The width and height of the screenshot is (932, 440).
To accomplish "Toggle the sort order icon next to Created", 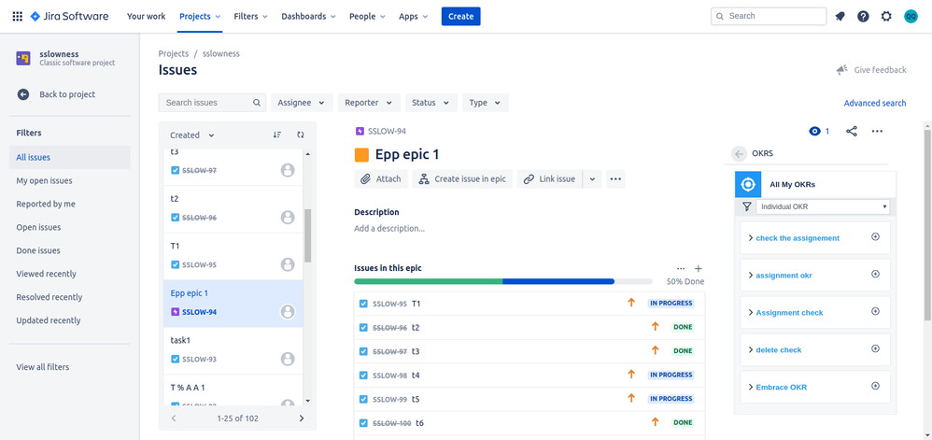I will point(277,135).
